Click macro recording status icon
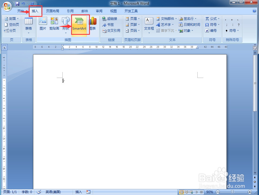The image size is (259, 195). 89,192
